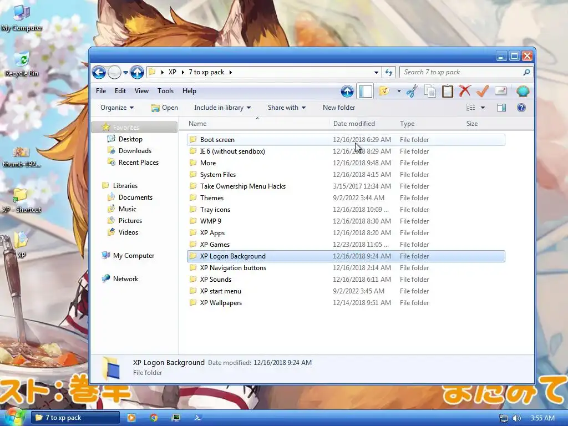Screen dimensions: 568x426
Task: Select the Take Ownership Menu Hacks folder
Action: coord(346,186)
